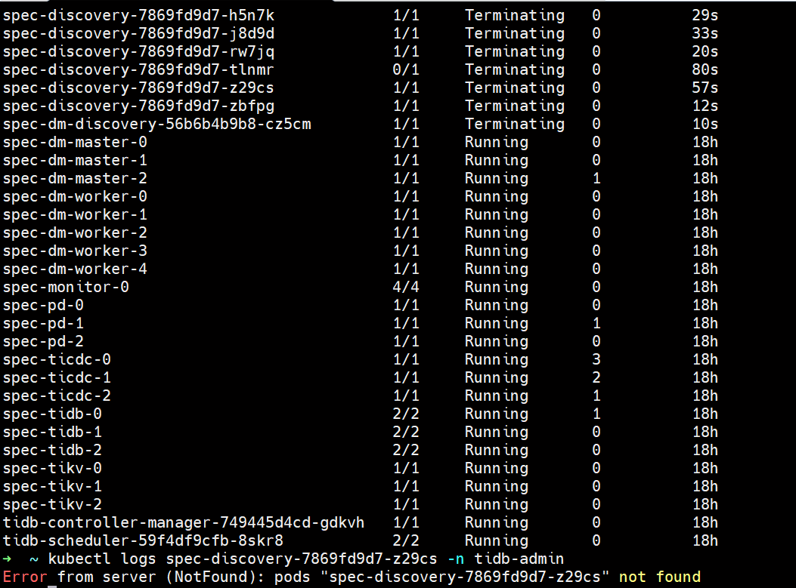Screen dimensions: 796x588
Task: Click tidb-controller-manager-749445d4cd-gdkvh pod name
Action: pos(184,522)
